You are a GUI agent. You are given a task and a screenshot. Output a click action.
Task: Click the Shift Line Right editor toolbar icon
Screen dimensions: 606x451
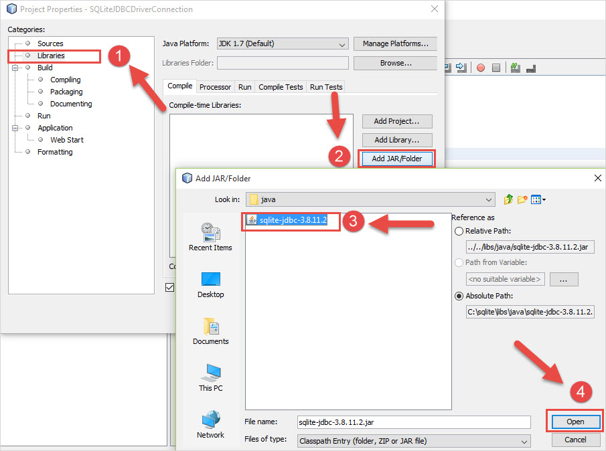[x=461, y=68]
